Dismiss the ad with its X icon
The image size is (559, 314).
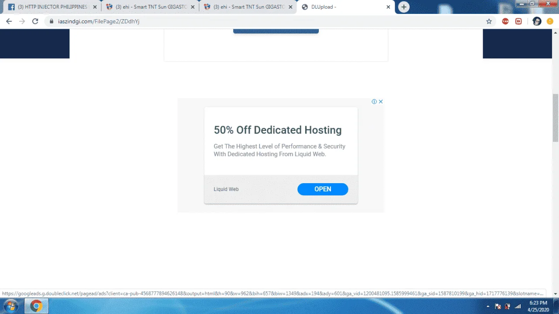(381, 102)
